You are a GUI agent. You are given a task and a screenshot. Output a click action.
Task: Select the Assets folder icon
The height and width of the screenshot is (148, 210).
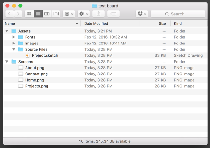14,31
